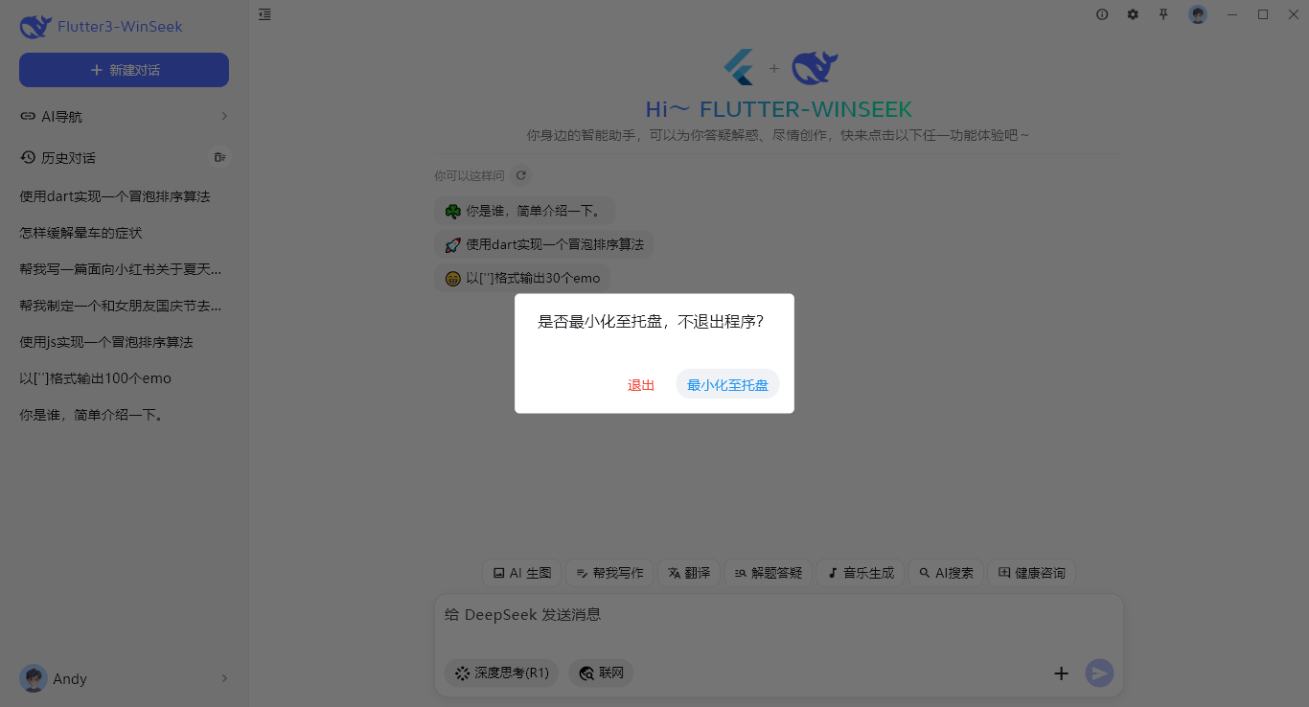This screenshot has width=1309, height=707.
Task: Refresh the suggested questions
Action: click(x=520, y=175)
